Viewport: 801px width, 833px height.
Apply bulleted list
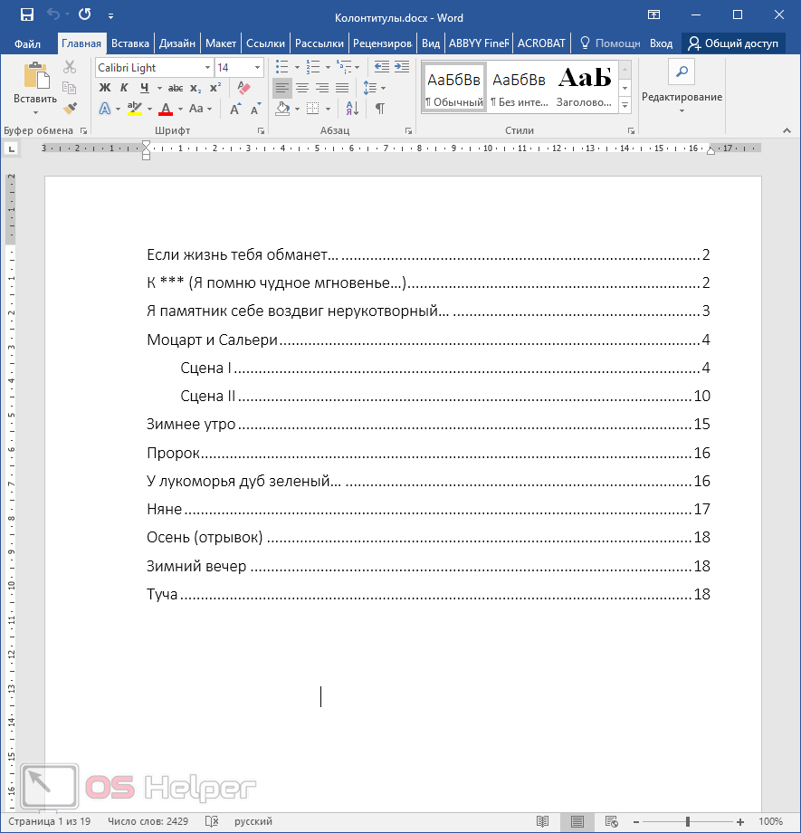[282, 67]
